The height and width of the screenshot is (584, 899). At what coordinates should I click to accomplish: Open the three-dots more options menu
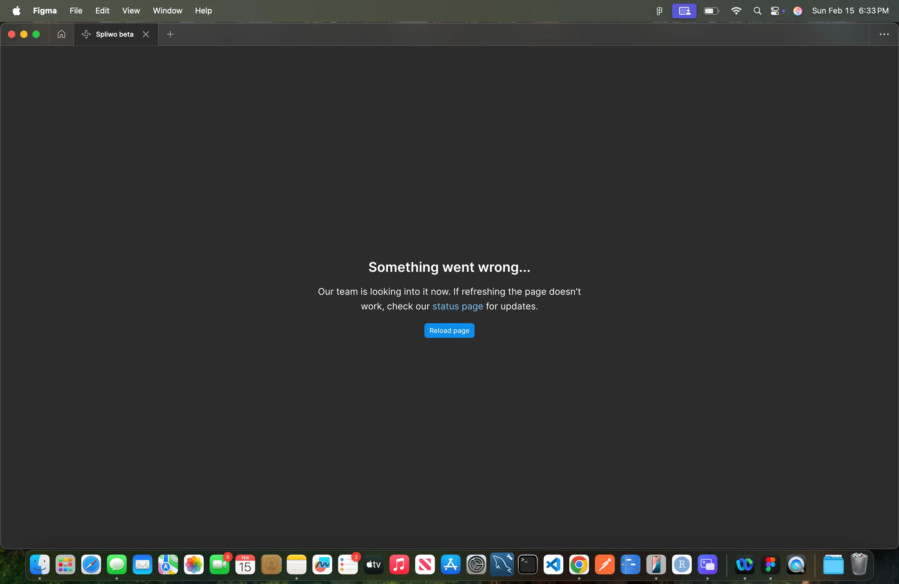click(884, 34)
